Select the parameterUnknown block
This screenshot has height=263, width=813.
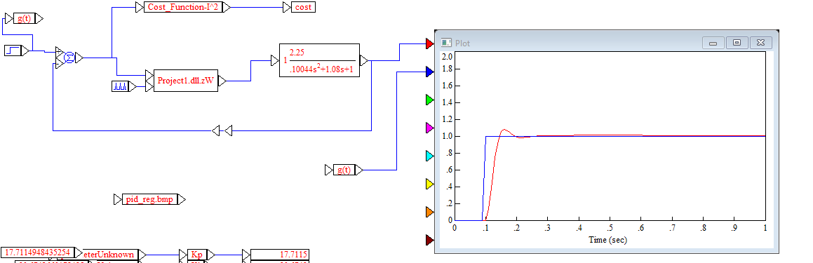[110, 254]
